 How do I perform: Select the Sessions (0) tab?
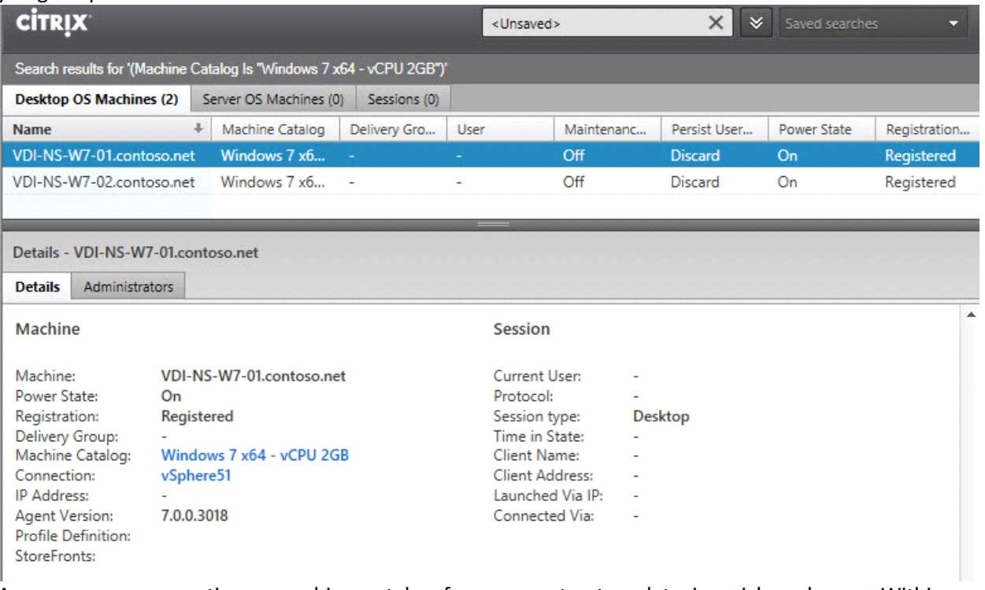[x=403, y=100]
